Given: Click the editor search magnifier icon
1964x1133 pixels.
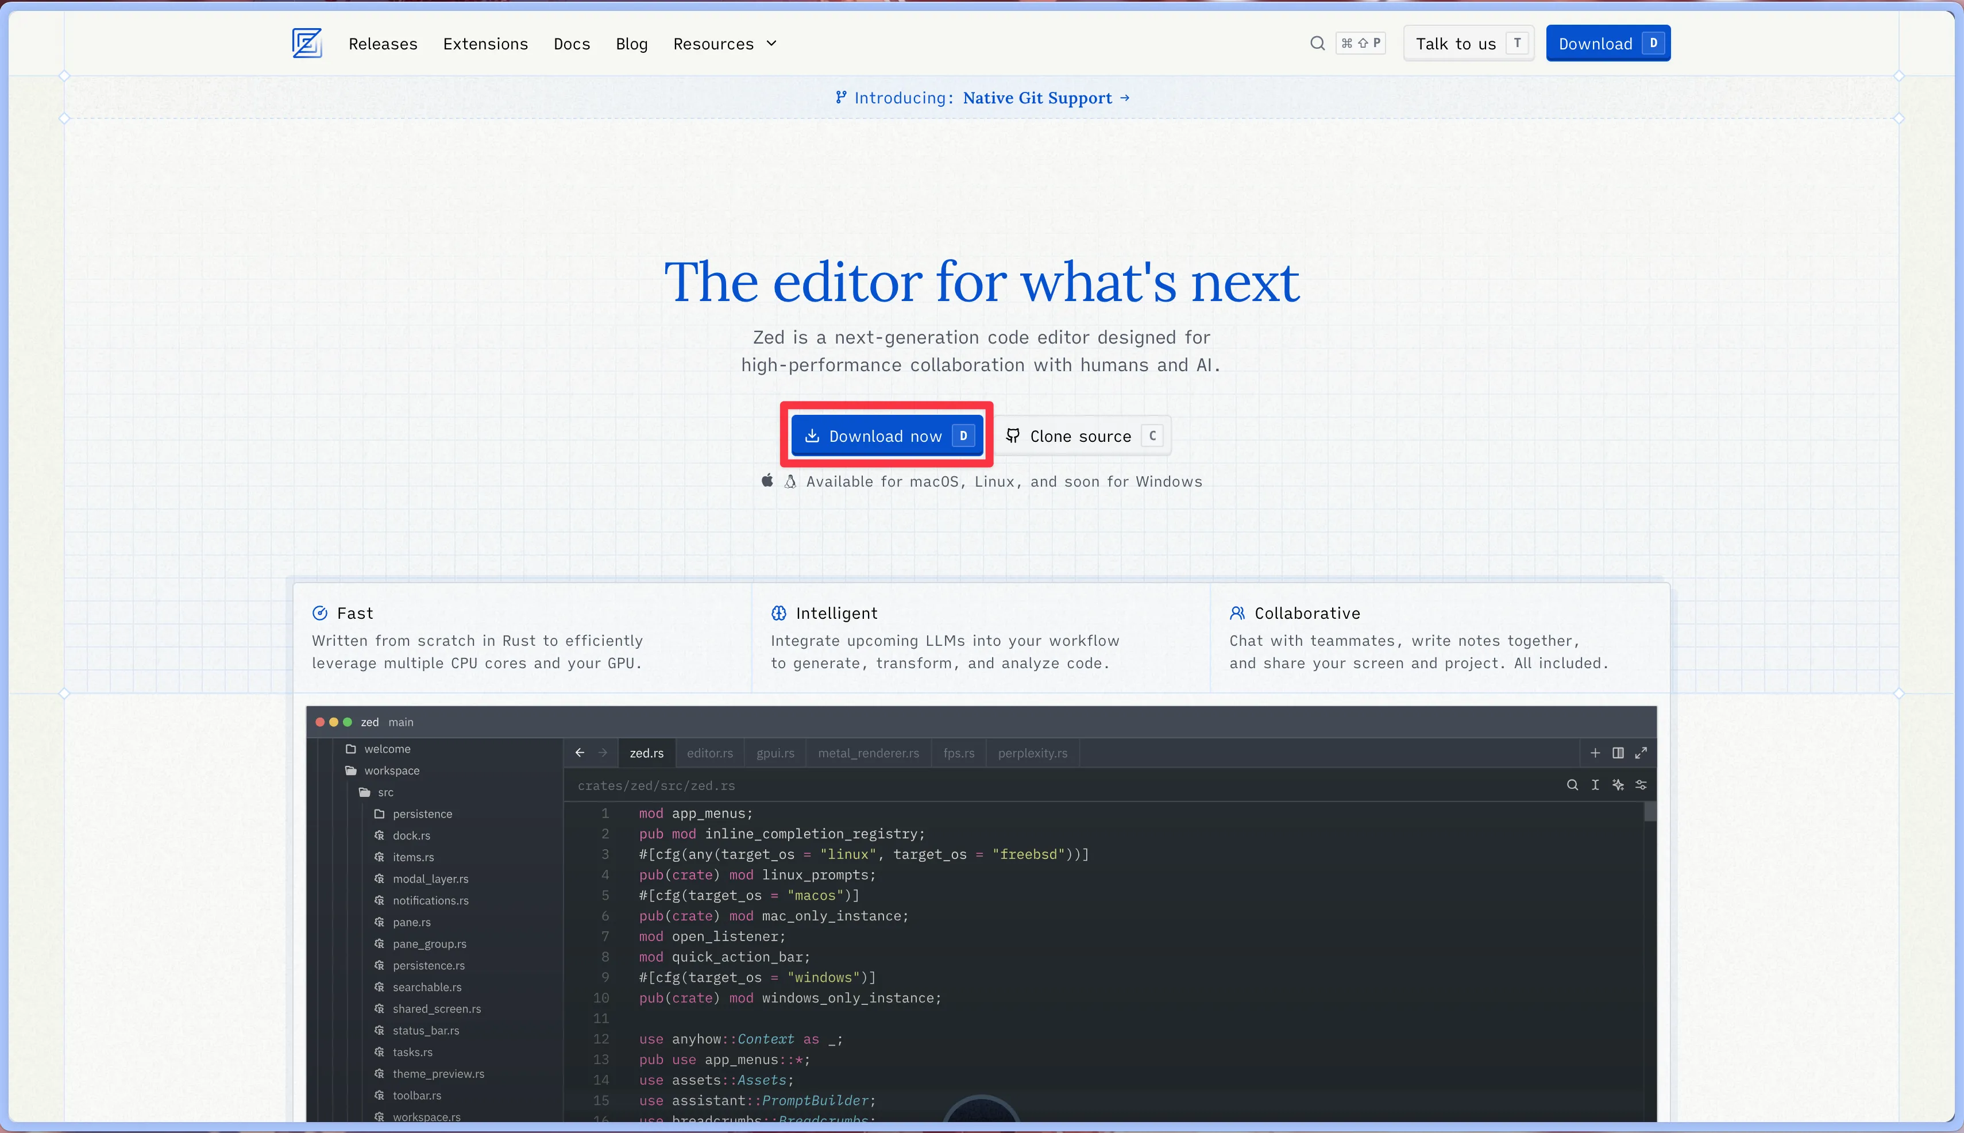Looking at the screenshot, I should click(x=1572, y=784).
